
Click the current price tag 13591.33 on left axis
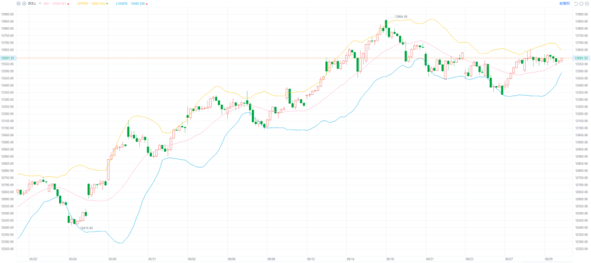coord(7,58)
